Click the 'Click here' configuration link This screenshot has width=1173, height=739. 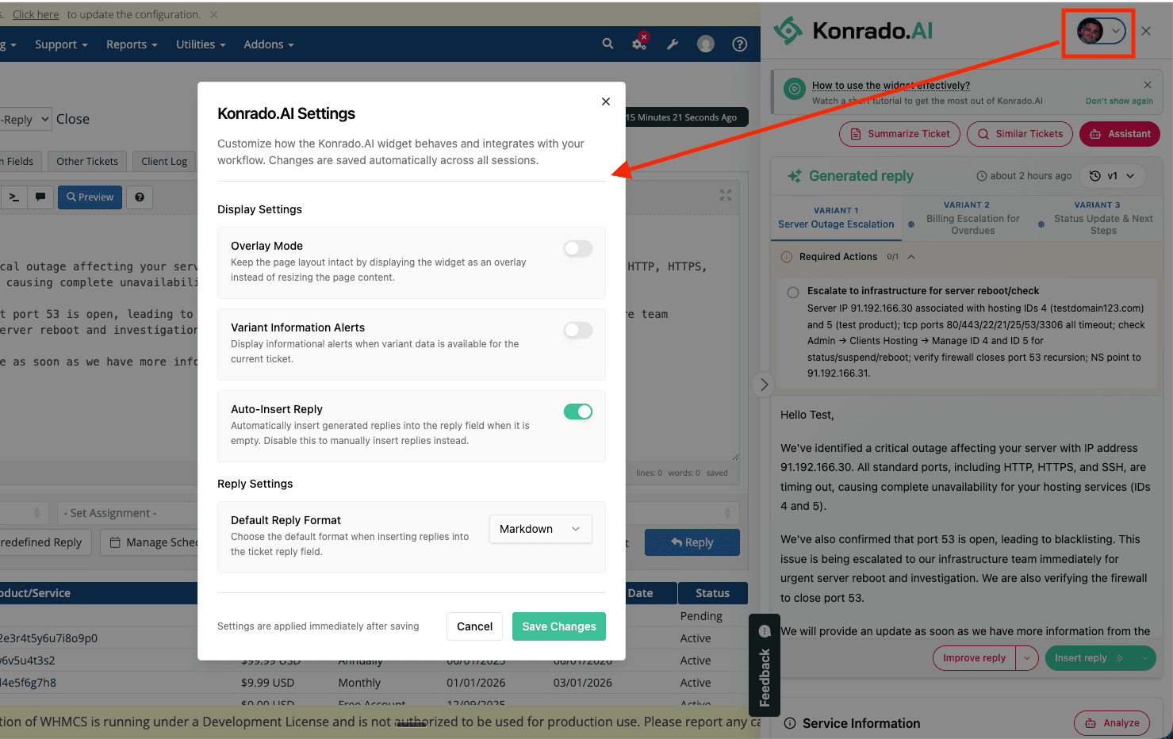(x=36, y=14)
